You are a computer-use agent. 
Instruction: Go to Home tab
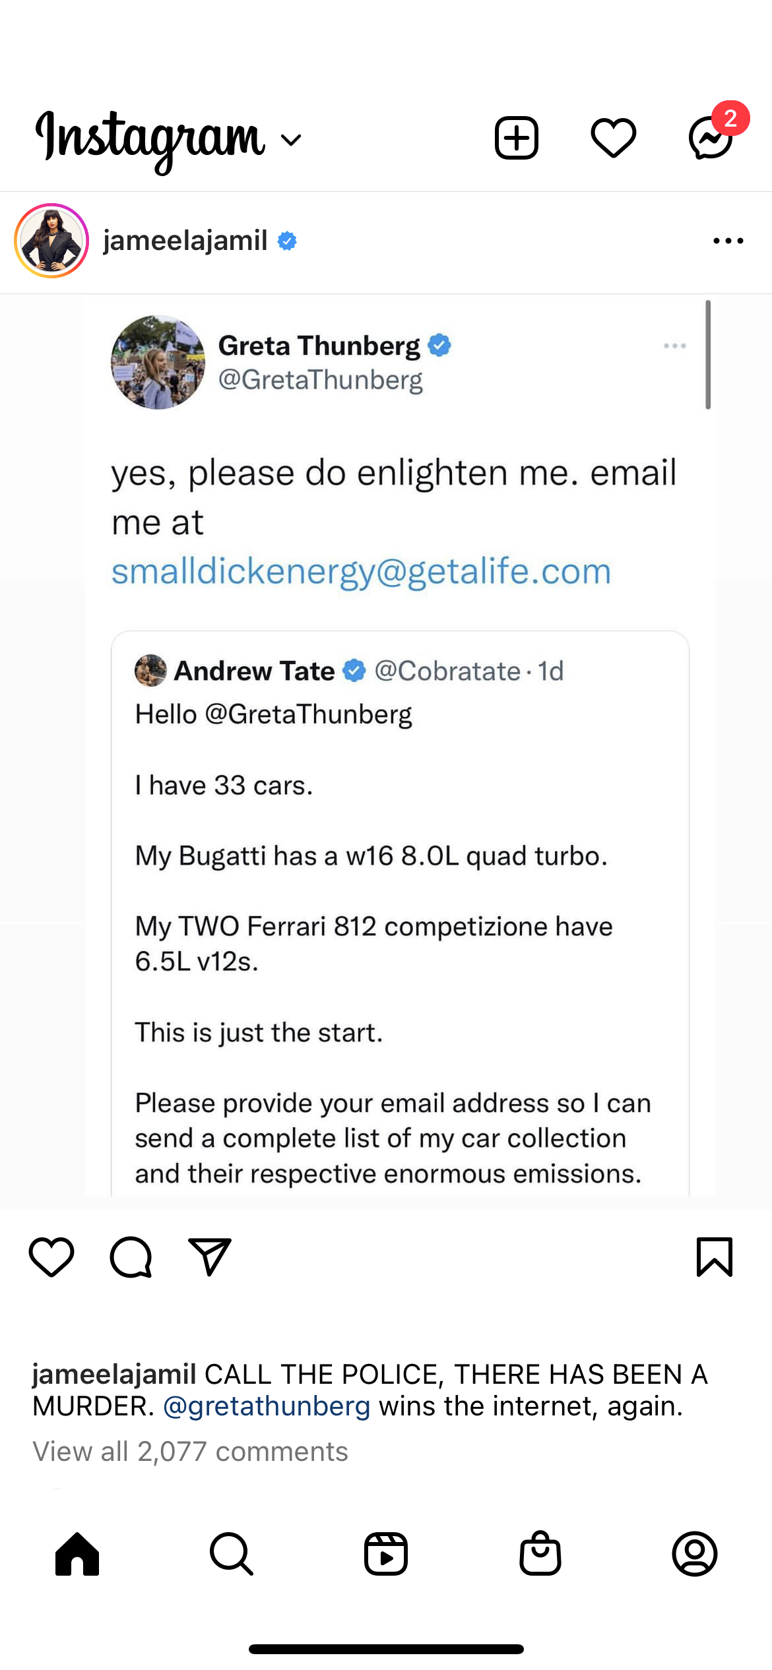pyautogui.click(x=77, y=1554)
